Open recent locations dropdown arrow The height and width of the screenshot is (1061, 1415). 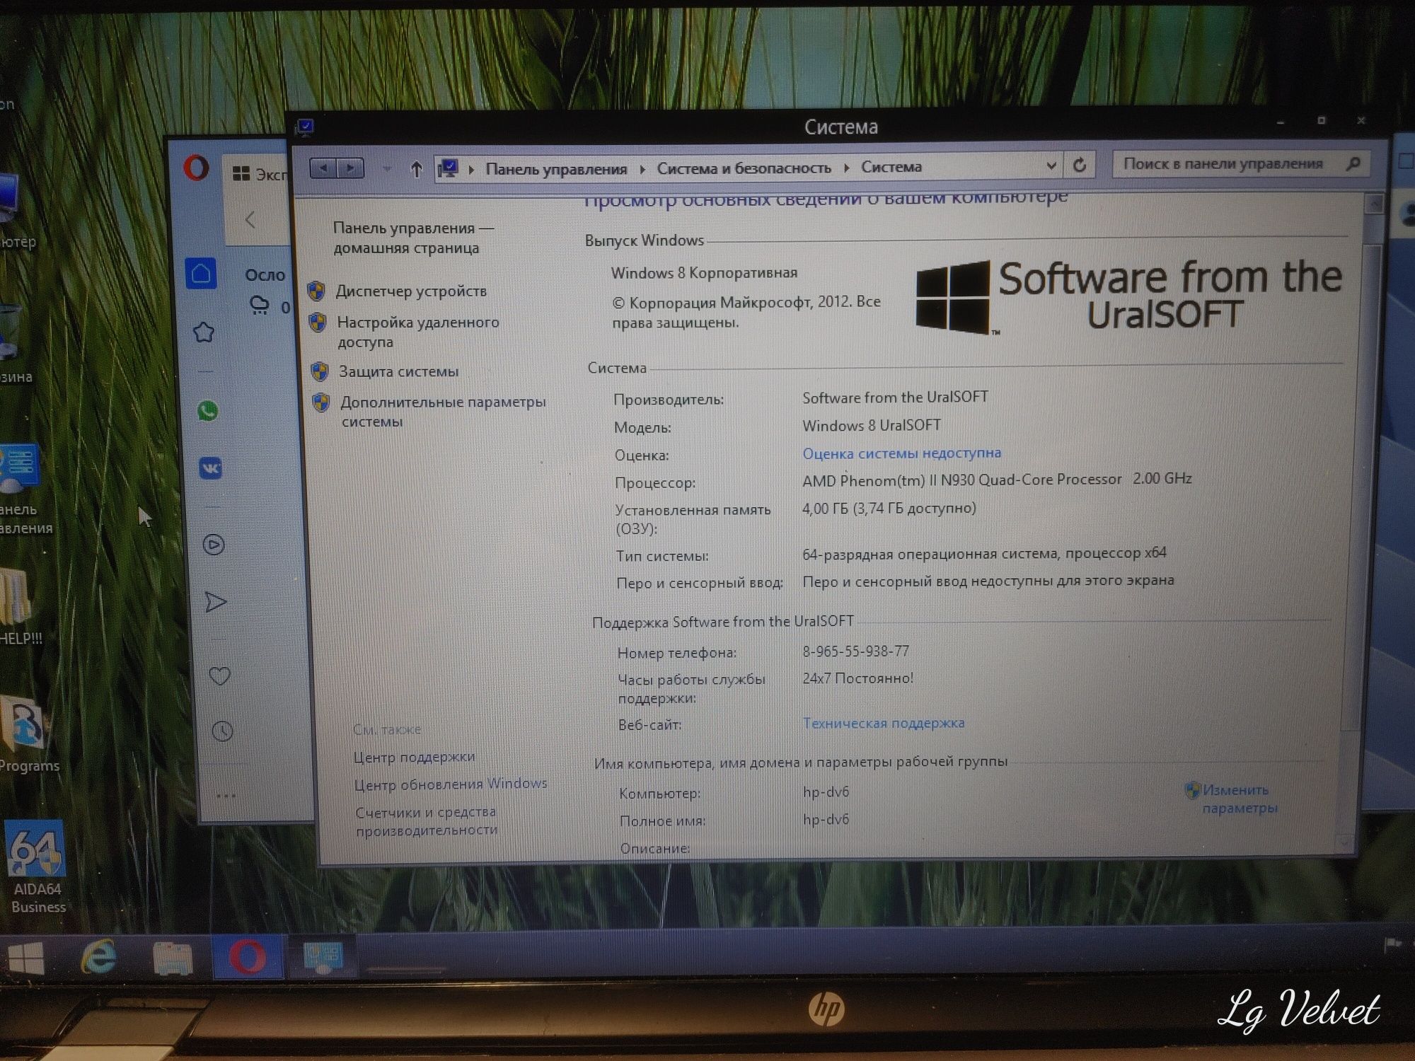pyautogui.click(x=386, y=168)
